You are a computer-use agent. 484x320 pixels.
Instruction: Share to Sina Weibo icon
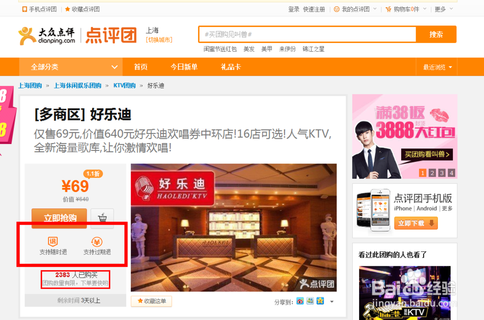(300, 301)
